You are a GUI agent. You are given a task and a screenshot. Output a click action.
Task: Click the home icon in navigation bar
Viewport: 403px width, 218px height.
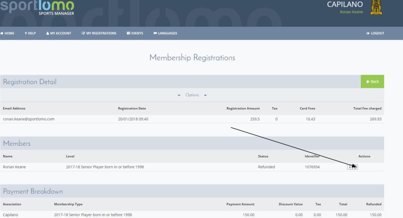(x=2, y=33)
